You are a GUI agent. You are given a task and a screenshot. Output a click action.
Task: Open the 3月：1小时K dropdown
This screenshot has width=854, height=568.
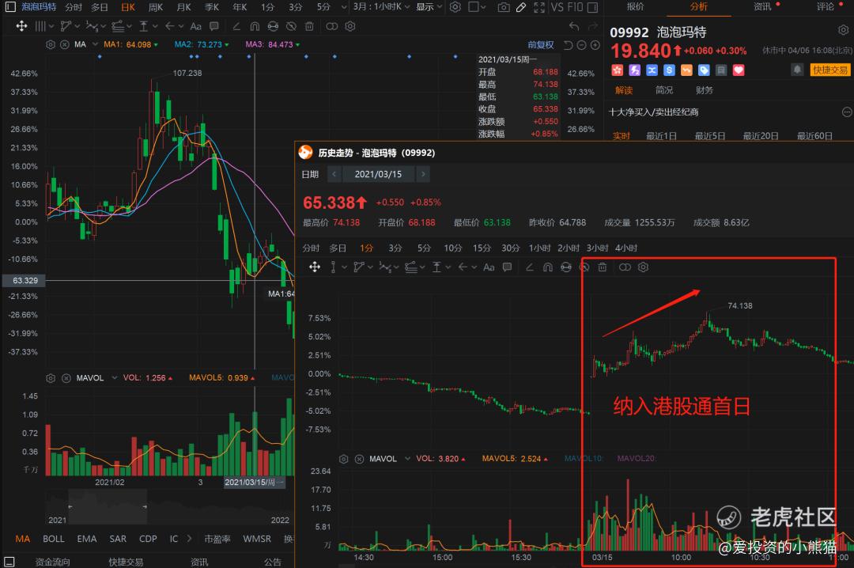(380, 7)
